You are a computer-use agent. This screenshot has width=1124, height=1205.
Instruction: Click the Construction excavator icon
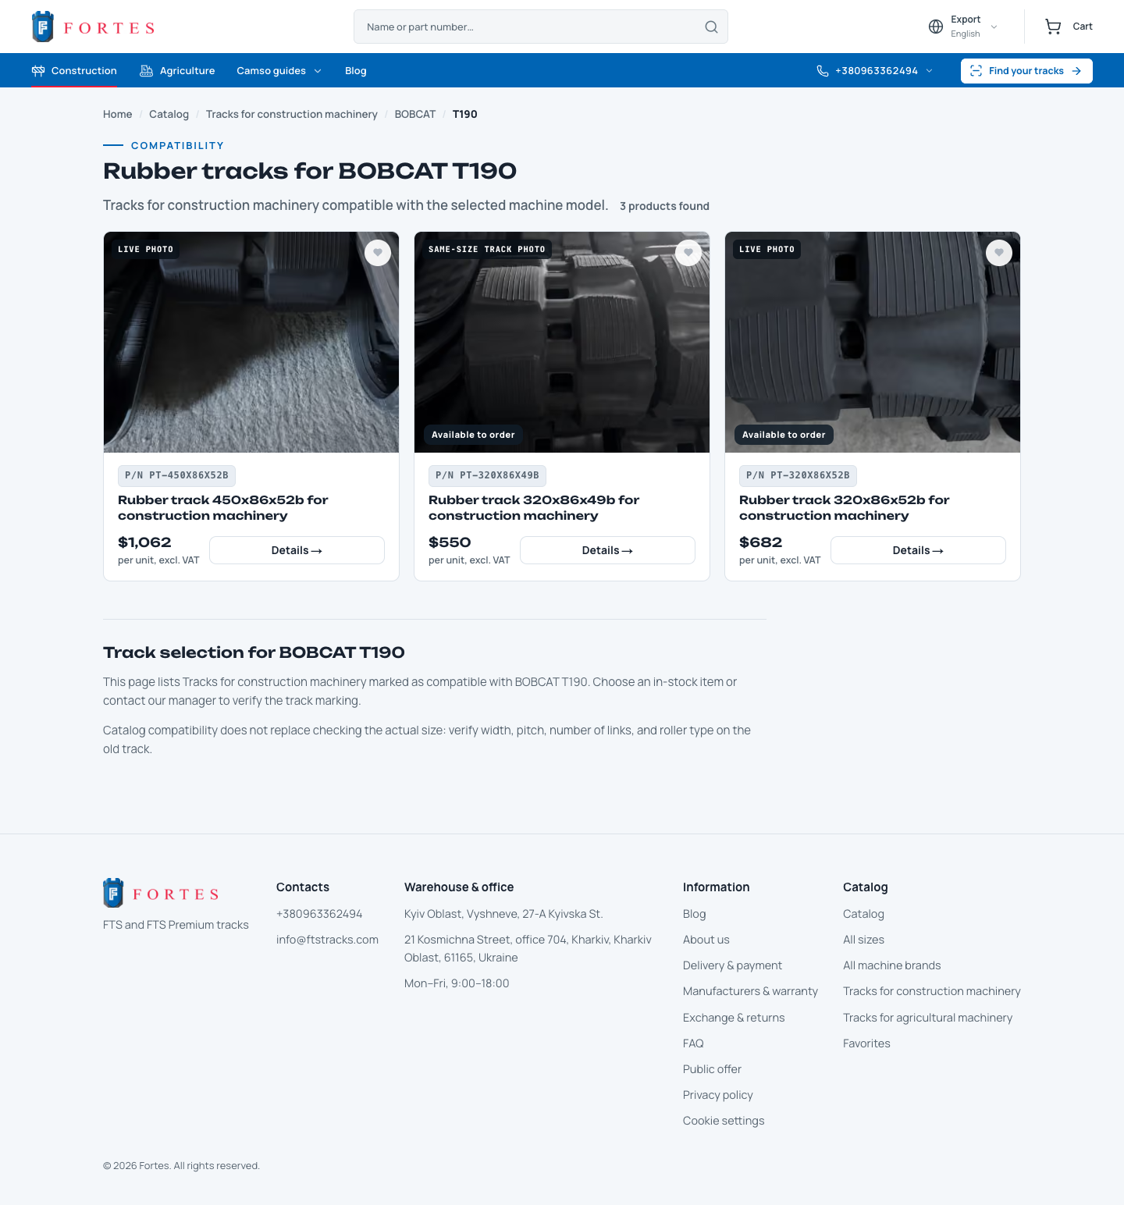point(38,71)
